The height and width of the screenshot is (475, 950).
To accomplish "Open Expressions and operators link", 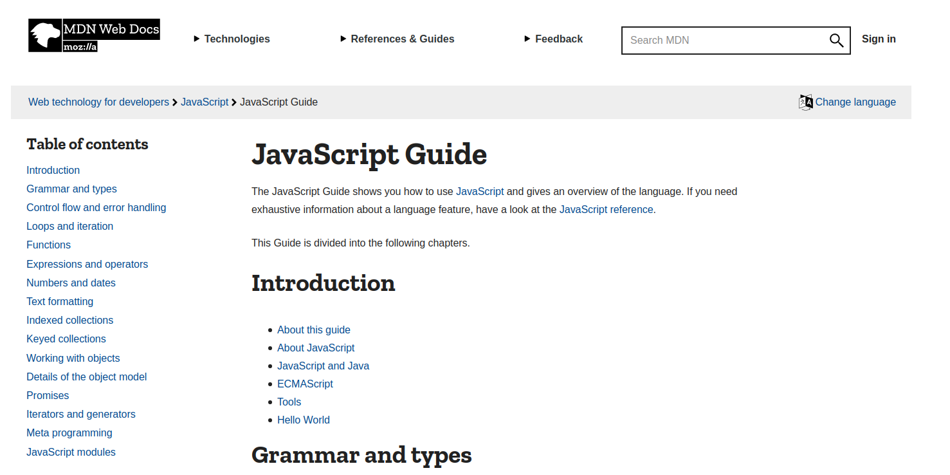I will click(87, 265).
